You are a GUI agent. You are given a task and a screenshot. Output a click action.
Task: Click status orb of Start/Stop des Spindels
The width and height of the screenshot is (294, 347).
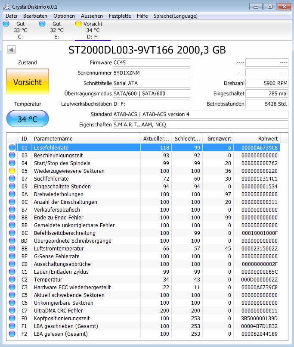pos(12,163)
